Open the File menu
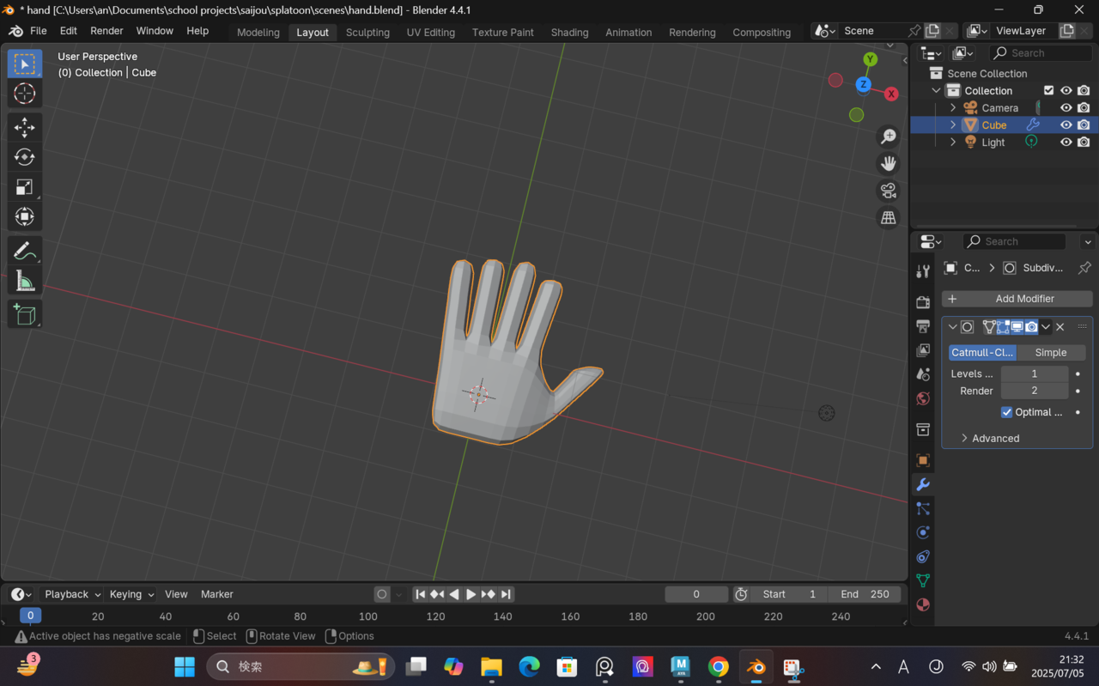The width and height of the screenshot is (1099, 686). tap(39, 31)
